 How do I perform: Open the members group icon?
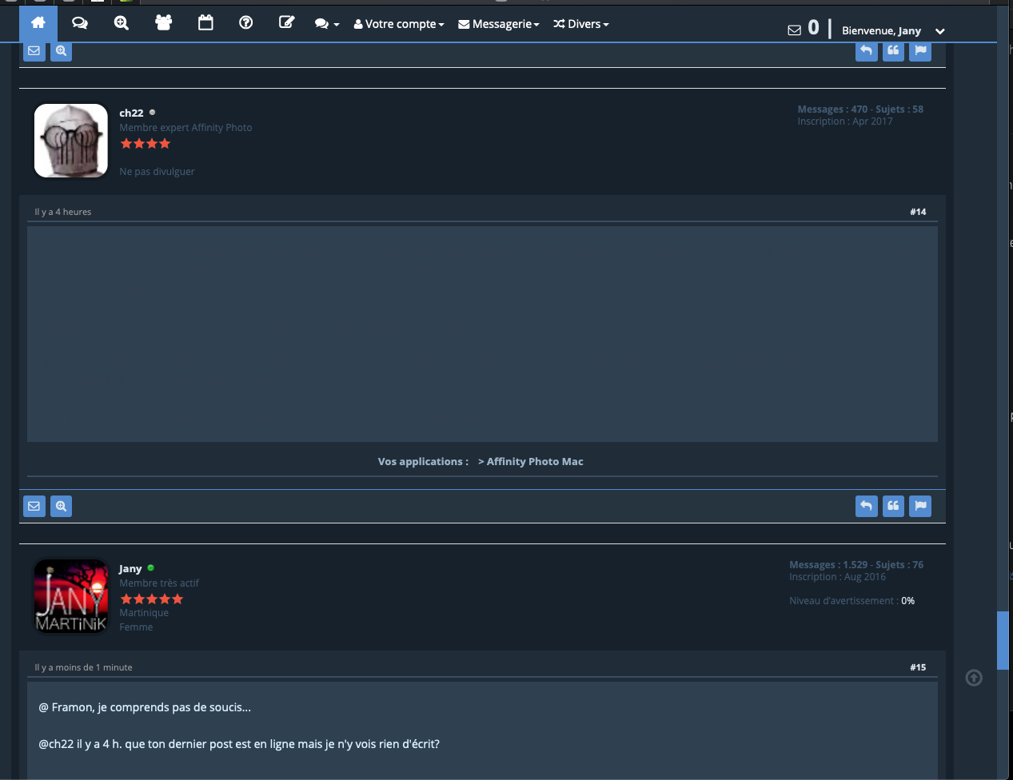[x=164, y=23]
